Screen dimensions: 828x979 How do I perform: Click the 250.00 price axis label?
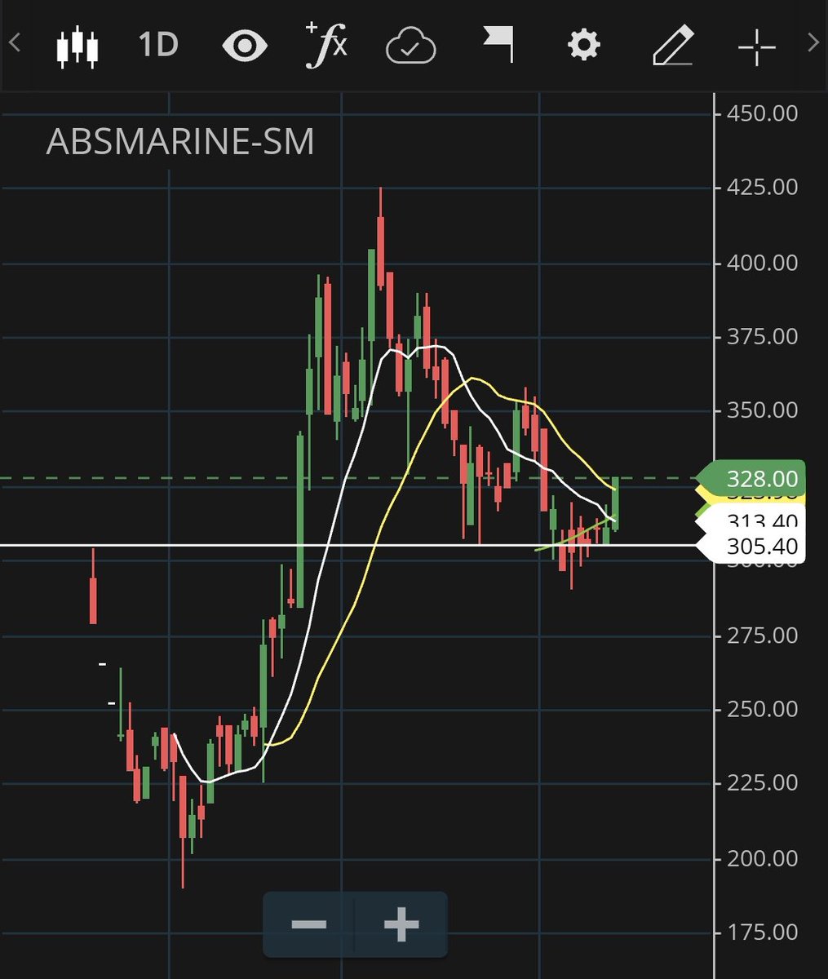click(x=762, y=709)
